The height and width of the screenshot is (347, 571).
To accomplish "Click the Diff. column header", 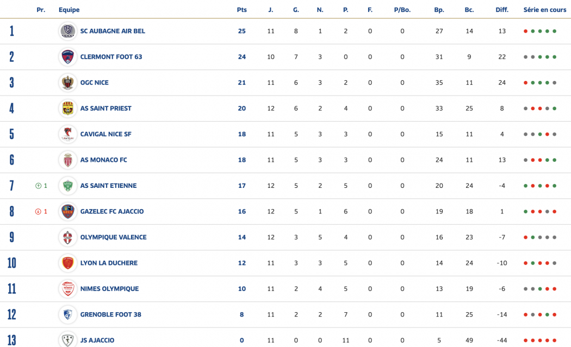I will tap(502, 10).
